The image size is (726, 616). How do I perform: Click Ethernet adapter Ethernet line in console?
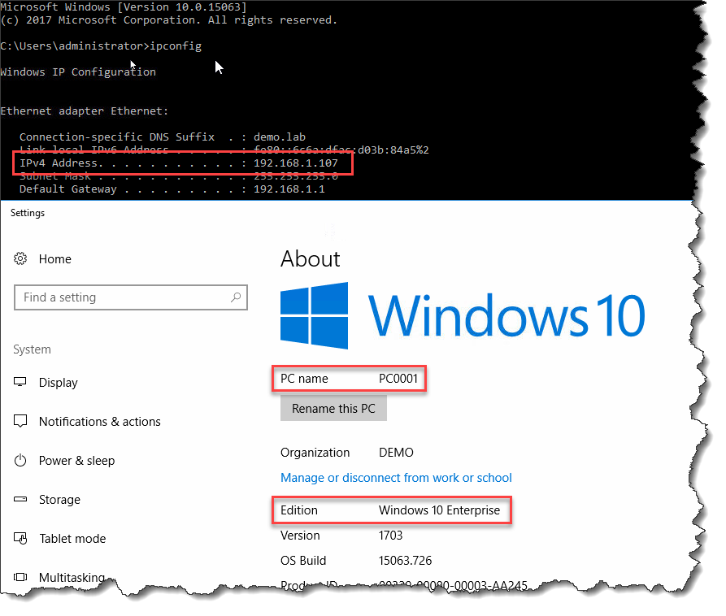(85, 111)
